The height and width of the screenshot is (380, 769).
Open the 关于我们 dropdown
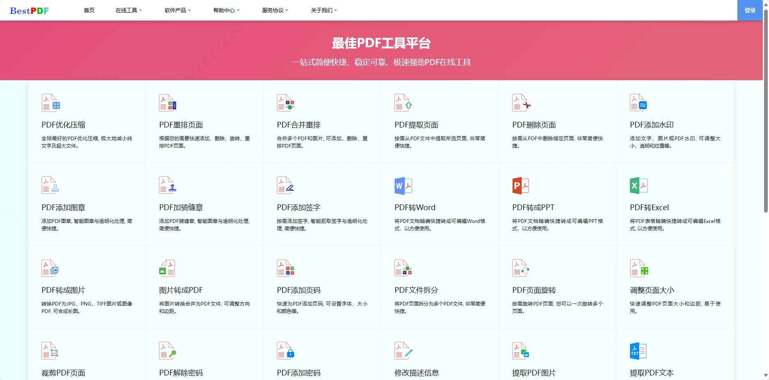[x=324, y=10]
